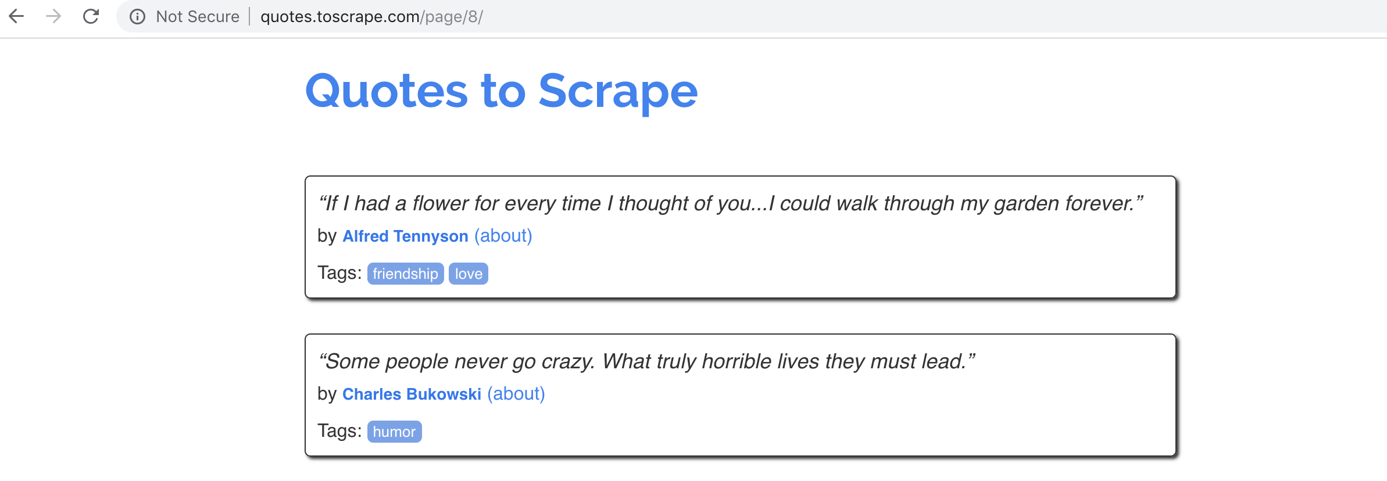Image resolution: width=1387 pixels, height=481 pixels.
Task: Open the love tag
Action: (468, 273)
